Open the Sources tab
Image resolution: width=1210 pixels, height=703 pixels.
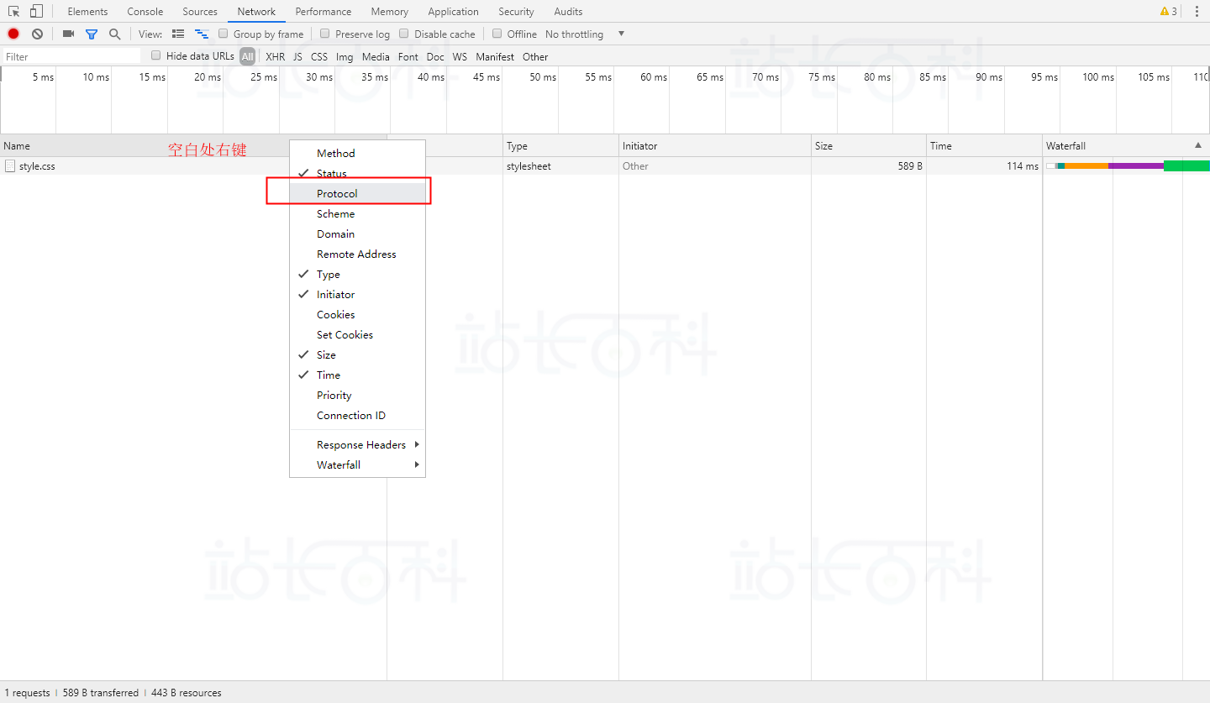click(200, 12)
